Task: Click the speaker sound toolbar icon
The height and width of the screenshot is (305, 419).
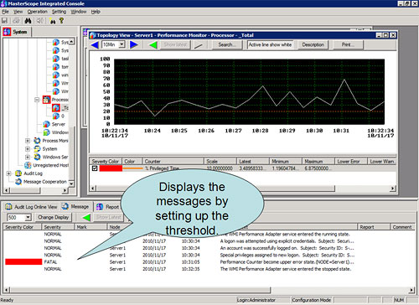Action: pos(40,21)
